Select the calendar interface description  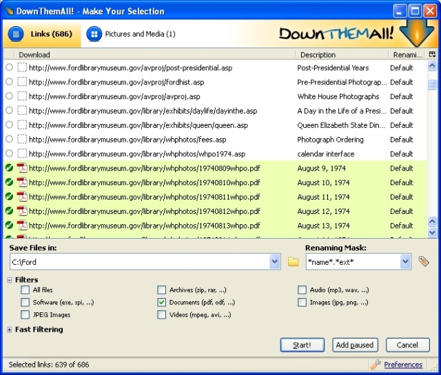tap(326, 153)
